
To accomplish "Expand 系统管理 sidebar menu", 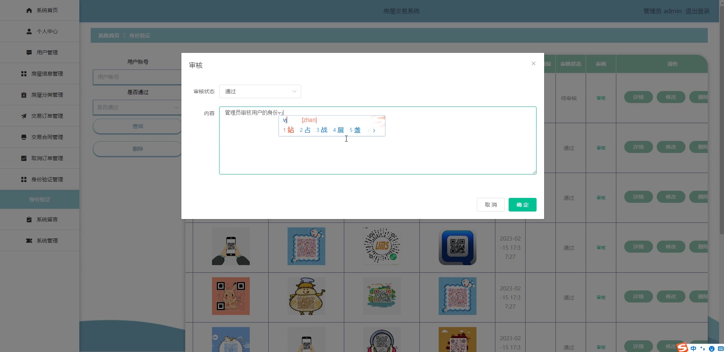I will [40, 241].
